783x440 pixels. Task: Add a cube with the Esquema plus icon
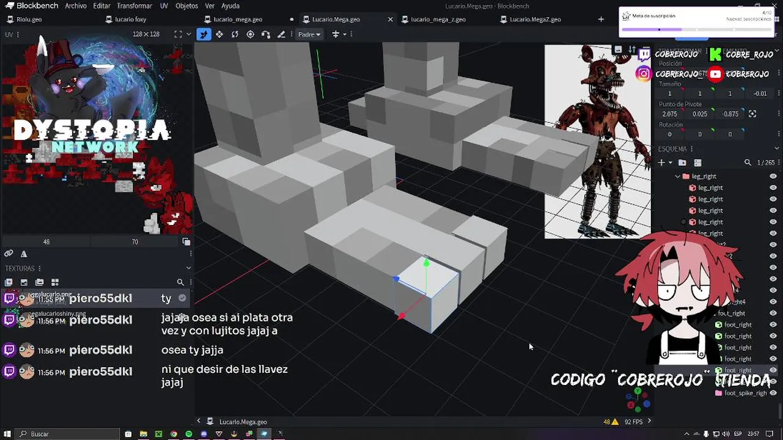point(661,163)
